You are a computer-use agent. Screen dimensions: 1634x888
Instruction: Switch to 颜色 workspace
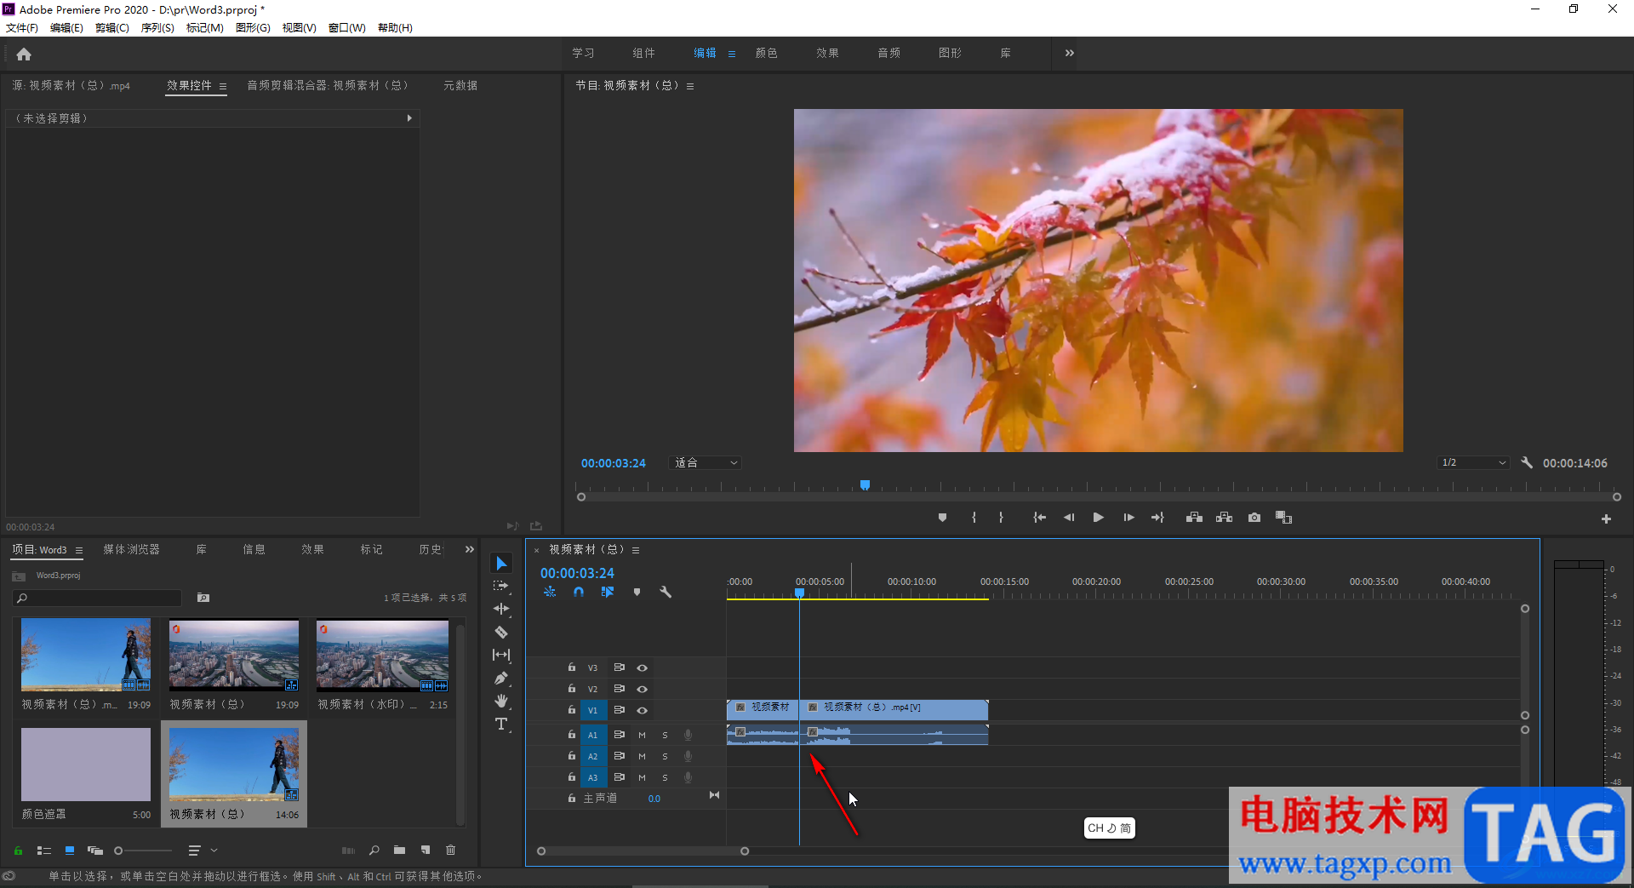pyautogui.click(x=767, y=53)
